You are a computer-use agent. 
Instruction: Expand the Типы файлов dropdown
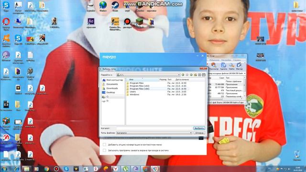[191, 133]
